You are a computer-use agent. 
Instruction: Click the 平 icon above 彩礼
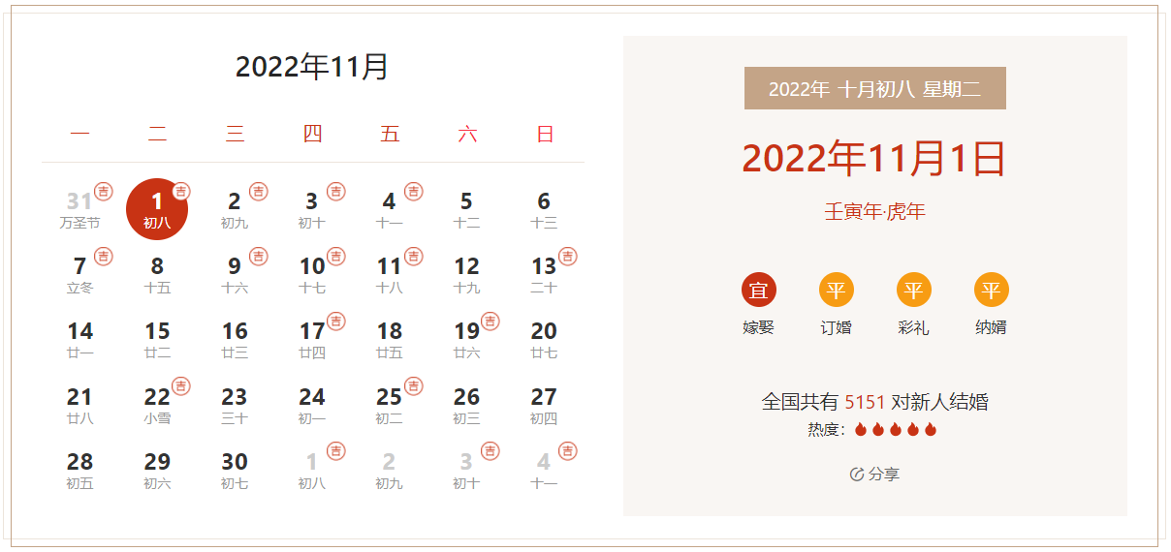(x=914, y=290)
